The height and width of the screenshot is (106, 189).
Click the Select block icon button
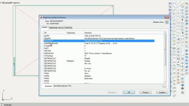click(x=167, y=22)
